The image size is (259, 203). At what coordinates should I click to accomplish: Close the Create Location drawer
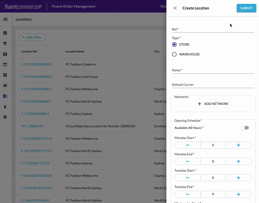[x=175, y=8]
